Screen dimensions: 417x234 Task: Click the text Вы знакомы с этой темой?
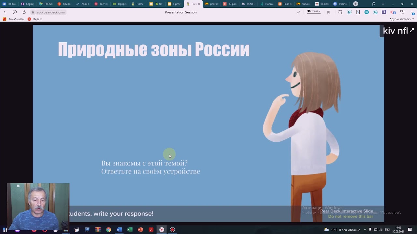(144, 163)
